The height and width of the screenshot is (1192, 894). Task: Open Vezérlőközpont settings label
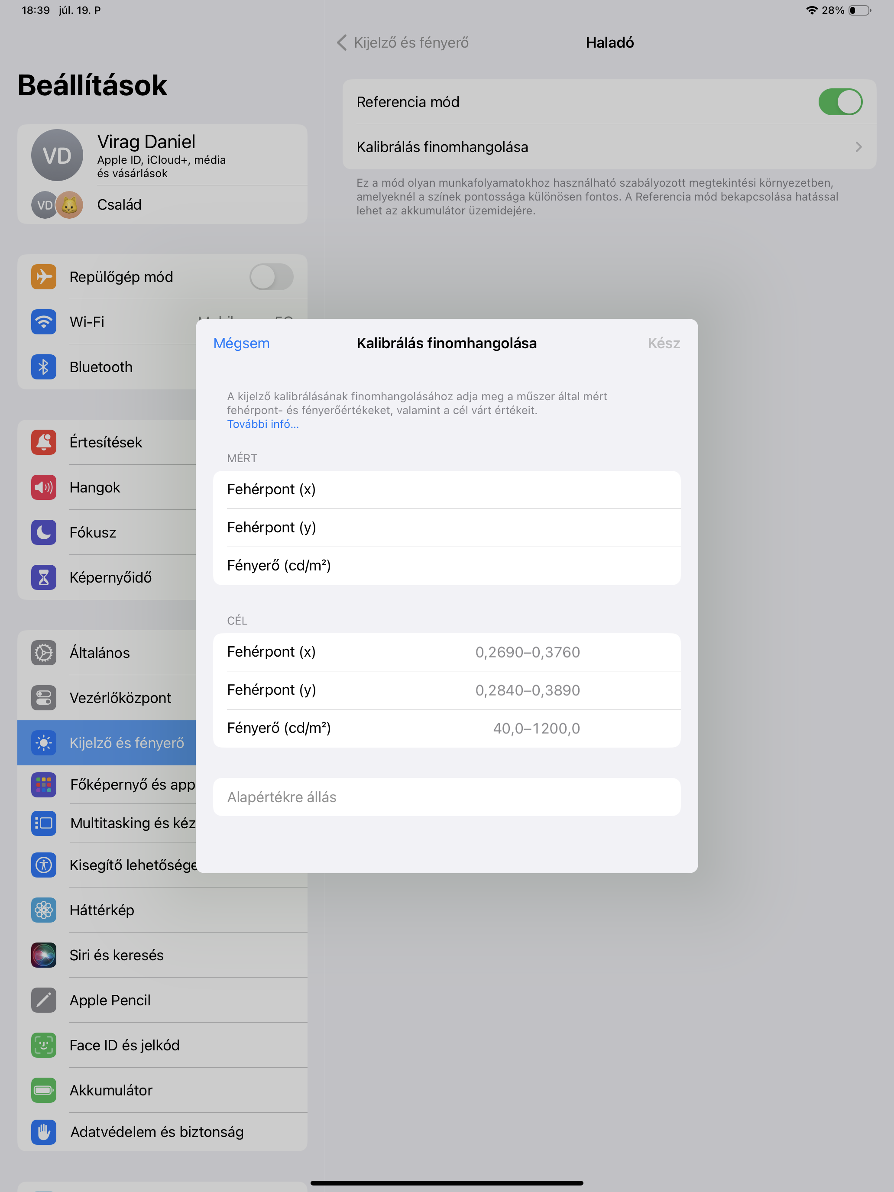click(x=120, y=698)
